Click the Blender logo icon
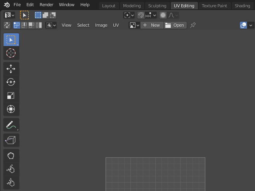The height and width of the screenshot is (191, 255). [7, 5]
